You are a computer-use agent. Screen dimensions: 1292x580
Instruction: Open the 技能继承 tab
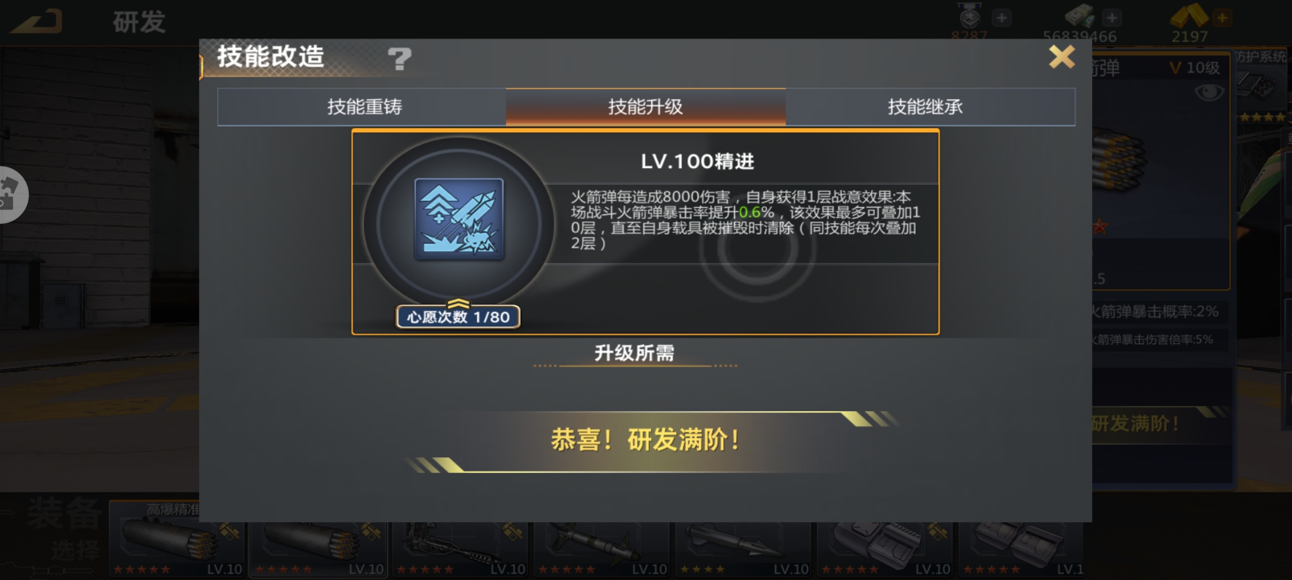pos(925,107)
